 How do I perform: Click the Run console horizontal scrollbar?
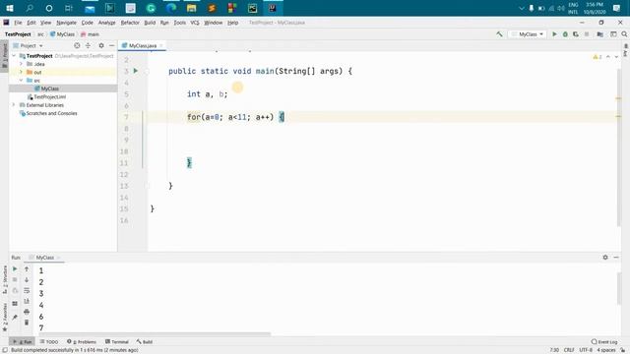coord(156,334)
